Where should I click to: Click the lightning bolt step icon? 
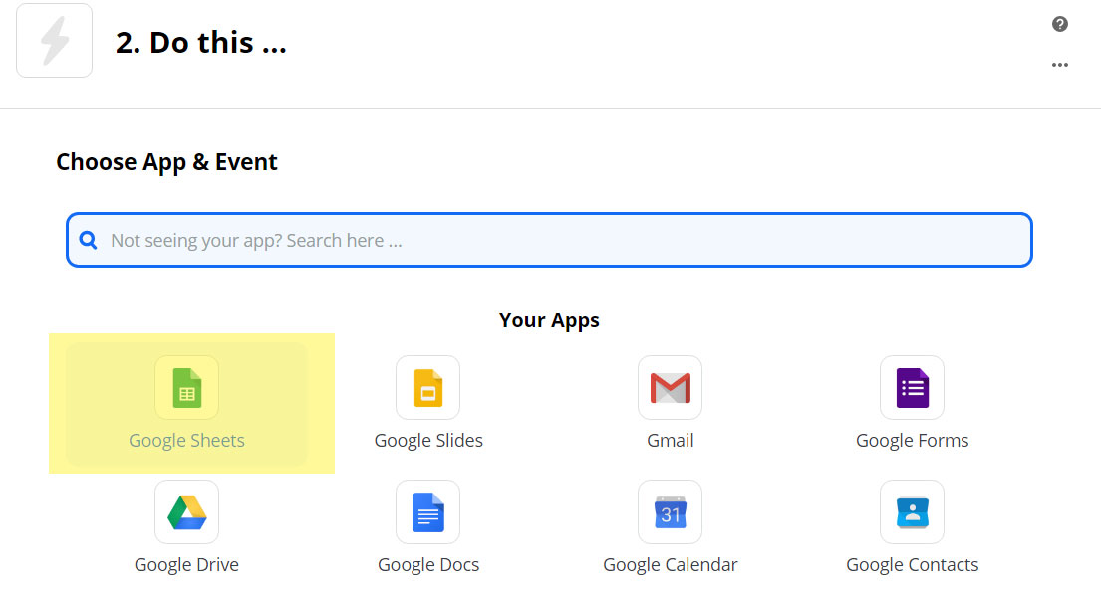(x=54, y=41)
